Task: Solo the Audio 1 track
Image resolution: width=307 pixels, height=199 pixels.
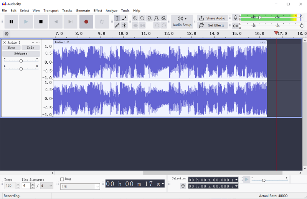Action: 31,48
